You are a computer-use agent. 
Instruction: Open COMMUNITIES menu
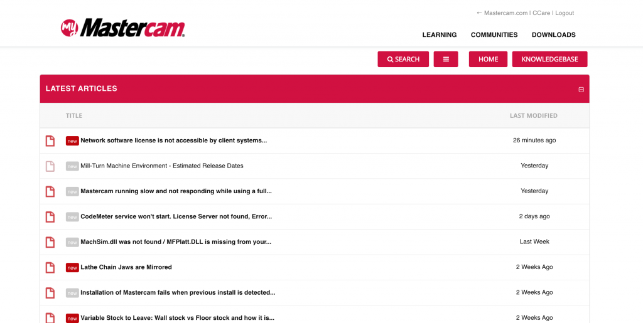click(x=494, y=34)
